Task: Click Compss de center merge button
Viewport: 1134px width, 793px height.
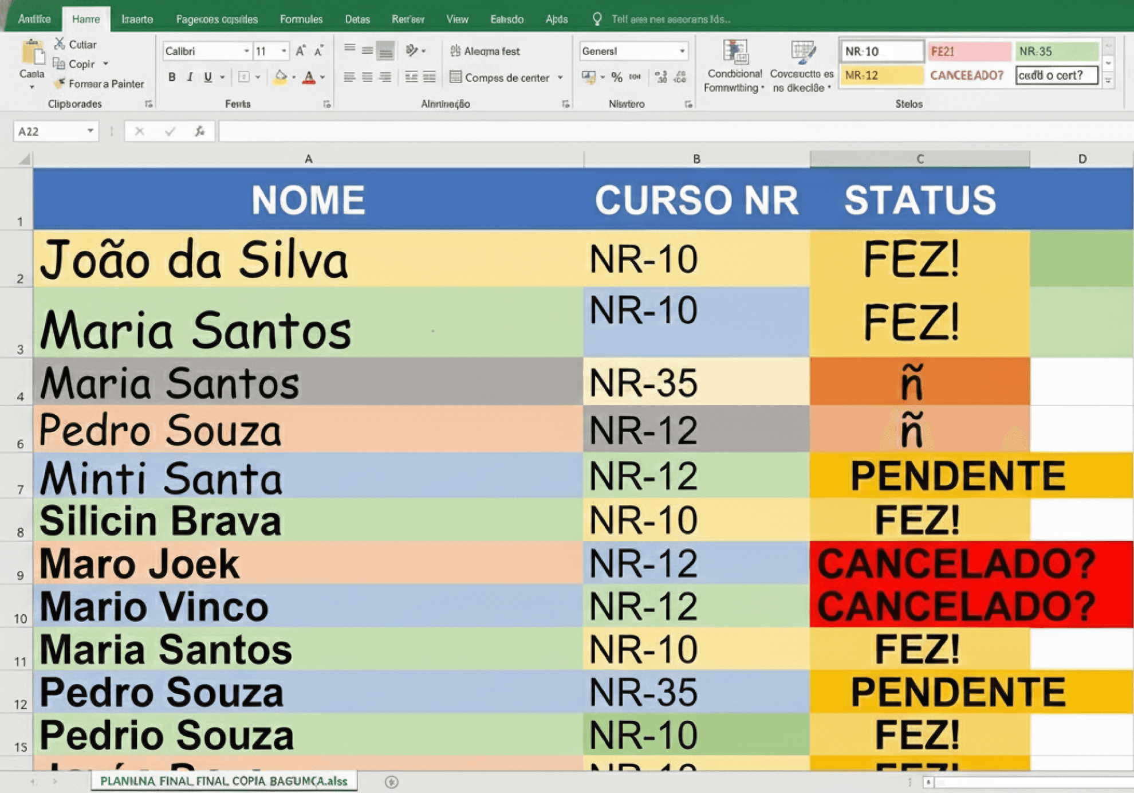Action: click(x=500, y=77)
